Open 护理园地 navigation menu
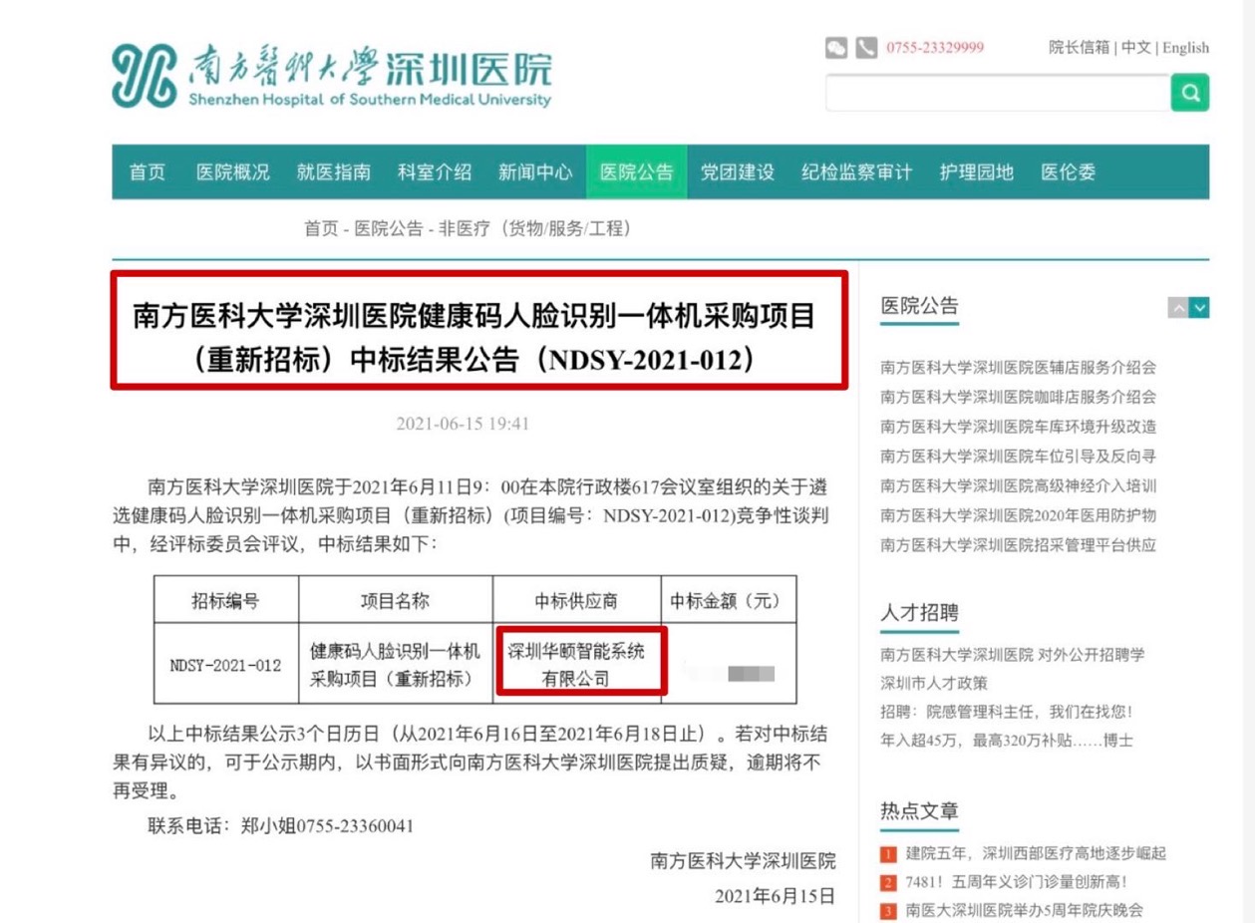This screenshot has height=923, width=1255. click(977, 172)
